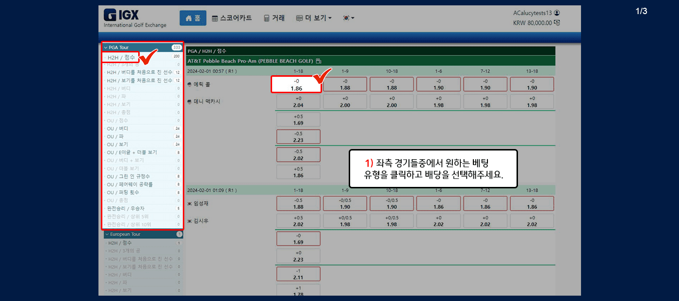Click the IGX International Golf Exchange logo

[x=134, y=18]
